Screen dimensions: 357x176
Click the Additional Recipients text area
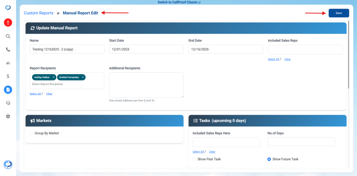pos(146,85)
